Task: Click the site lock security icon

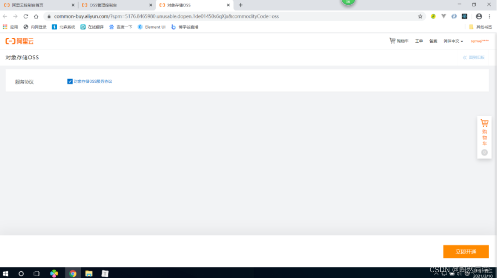Action: 49,16
